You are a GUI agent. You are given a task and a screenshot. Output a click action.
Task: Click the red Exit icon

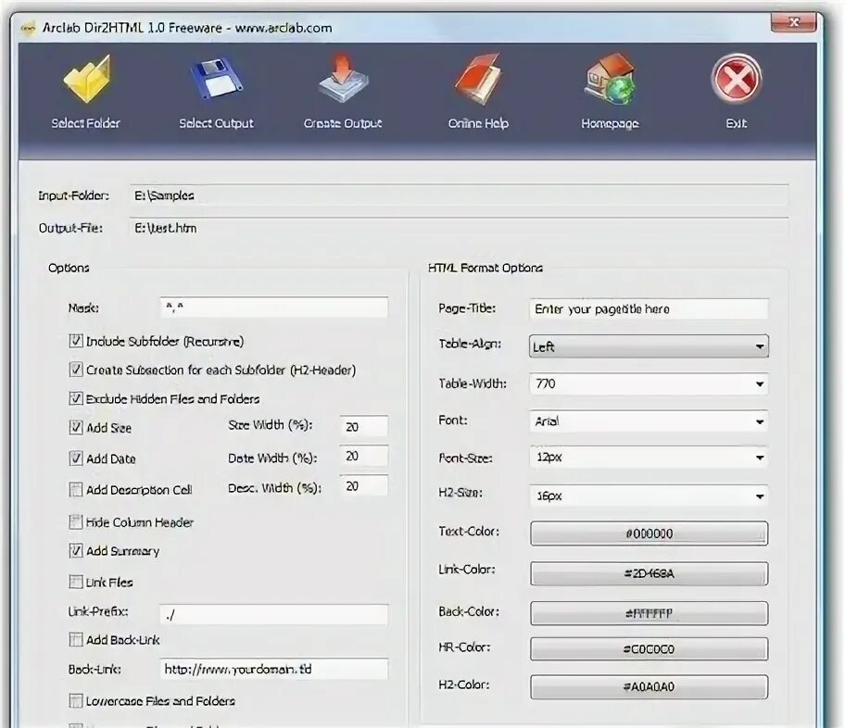pyautogui.click(x=737, y=80)
